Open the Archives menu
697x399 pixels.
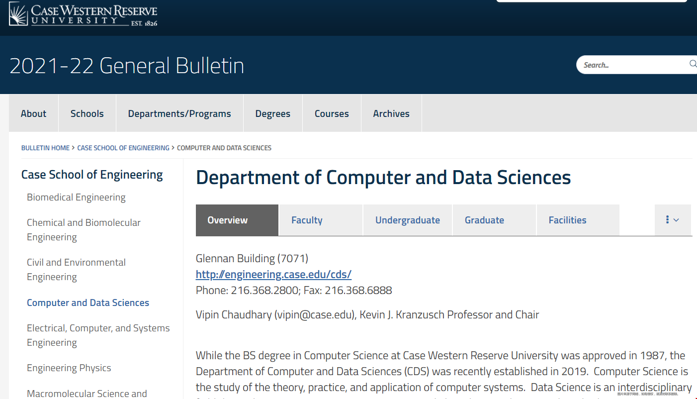[x=391, y=113]
